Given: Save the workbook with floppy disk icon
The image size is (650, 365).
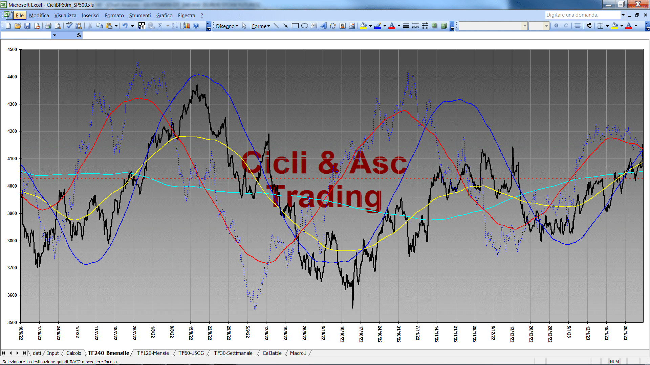Looking at the screenshot, I should point(27,26).
